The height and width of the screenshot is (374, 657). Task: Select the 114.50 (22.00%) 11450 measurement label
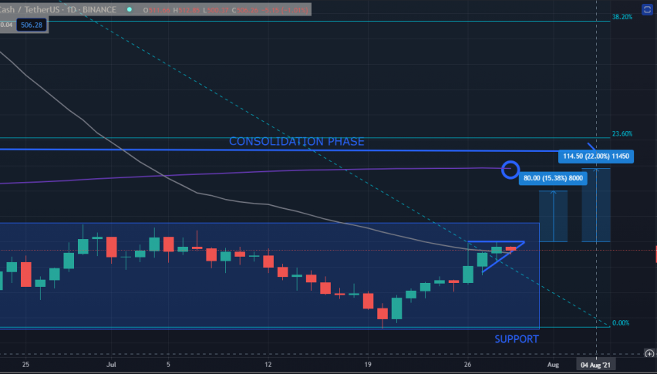coord(596,157)
